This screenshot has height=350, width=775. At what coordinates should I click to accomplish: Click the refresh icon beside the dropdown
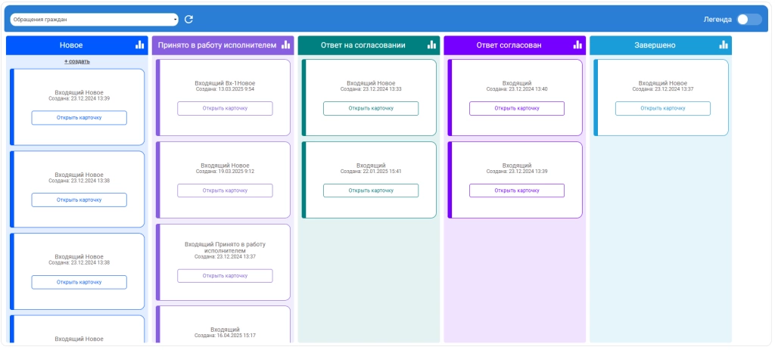[189, 20]
